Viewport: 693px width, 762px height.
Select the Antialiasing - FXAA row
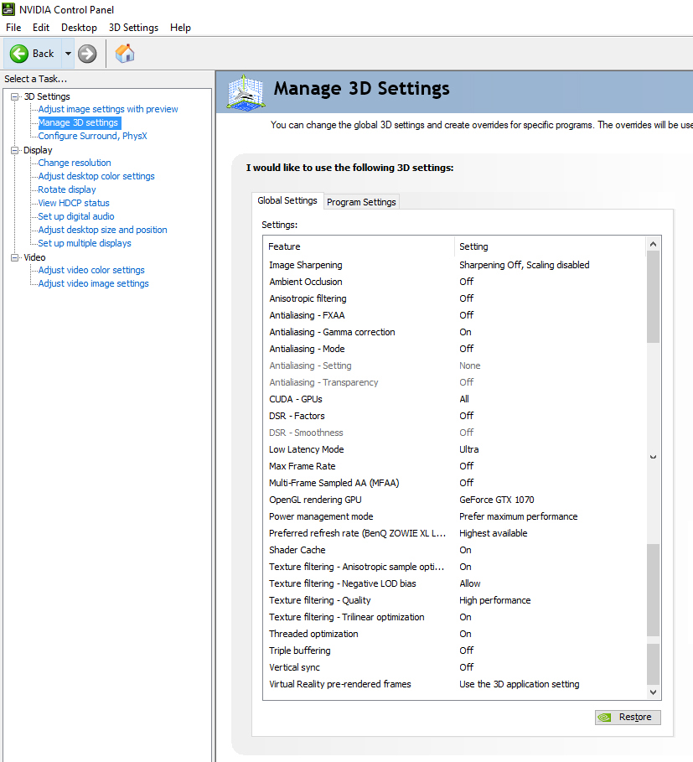[455, 315]
